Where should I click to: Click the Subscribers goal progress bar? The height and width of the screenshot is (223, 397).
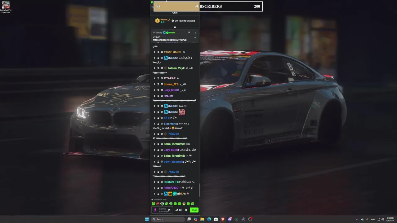coord(208,6)
